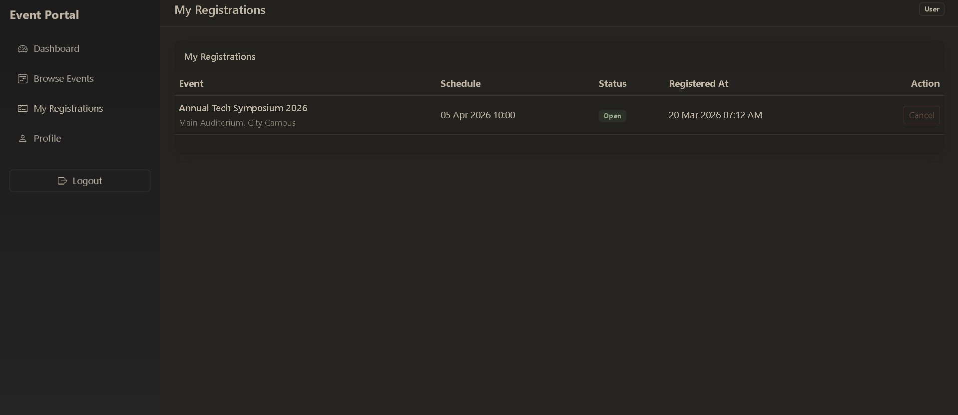Click the Browse Events calendar icon

[22, 79]
